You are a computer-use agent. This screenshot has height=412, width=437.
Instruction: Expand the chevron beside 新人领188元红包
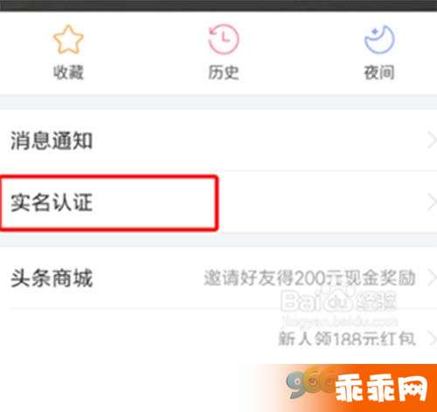click(432, 339)
